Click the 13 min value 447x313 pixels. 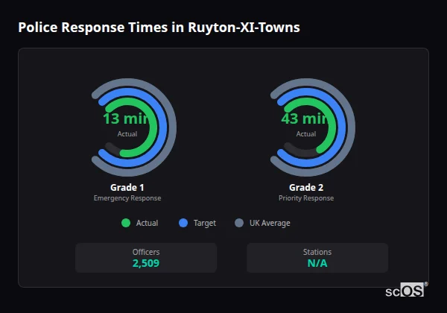coord(126,118)
